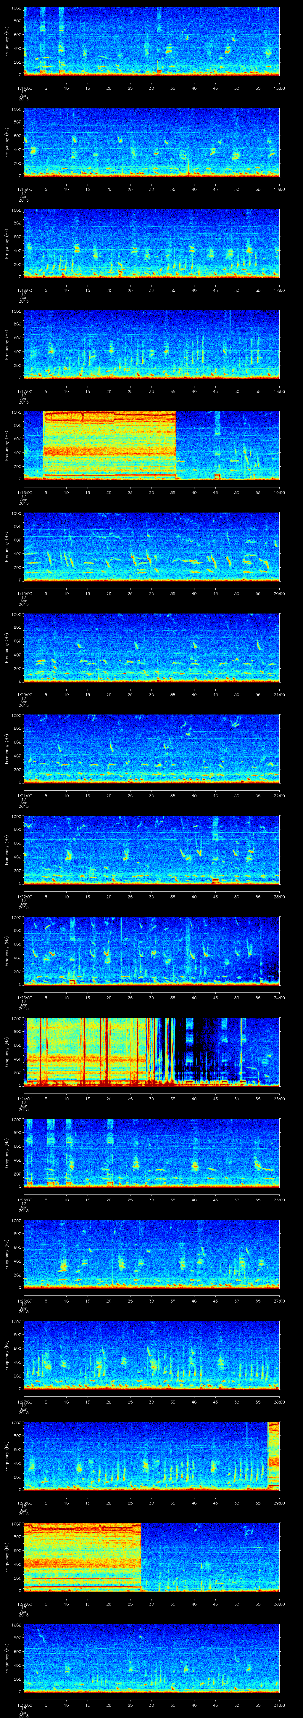The image size is (303, 1718).
Task: Click the 1:14:00 start time label
Action: (24, 88)
